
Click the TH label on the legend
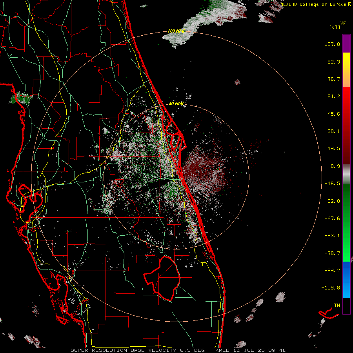(337, 306)
